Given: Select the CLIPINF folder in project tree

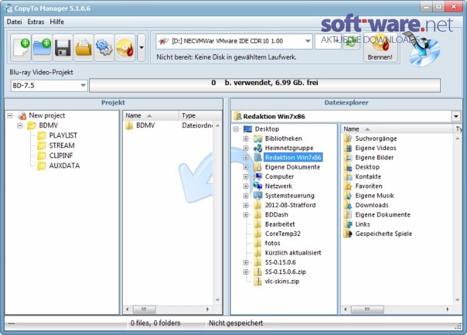Looking at the screenshot, I should pos(61,156).
